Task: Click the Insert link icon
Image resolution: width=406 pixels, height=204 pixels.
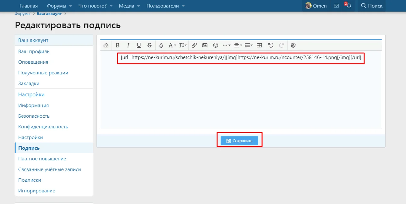Action: [x=194, y=45]
